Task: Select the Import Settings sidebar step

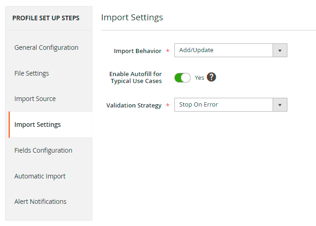Action: [x=37, y=125]
